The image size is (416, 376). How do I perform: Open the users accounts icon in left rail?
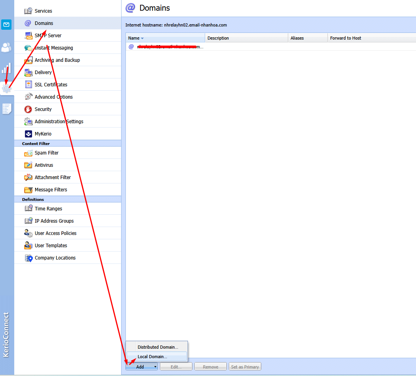click(6, 48)
